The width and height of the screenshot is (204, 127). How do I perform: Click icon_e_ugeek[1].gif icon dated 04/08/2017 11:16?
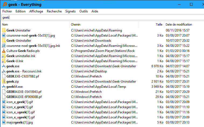pos(4,112)
